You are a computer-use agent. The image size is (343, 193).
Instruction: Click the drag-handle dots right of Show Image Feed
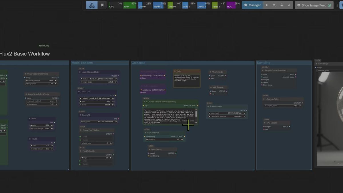[336, 5]
